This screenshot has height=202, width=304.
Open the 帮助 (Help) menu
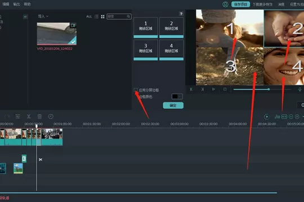click(27, 4)
